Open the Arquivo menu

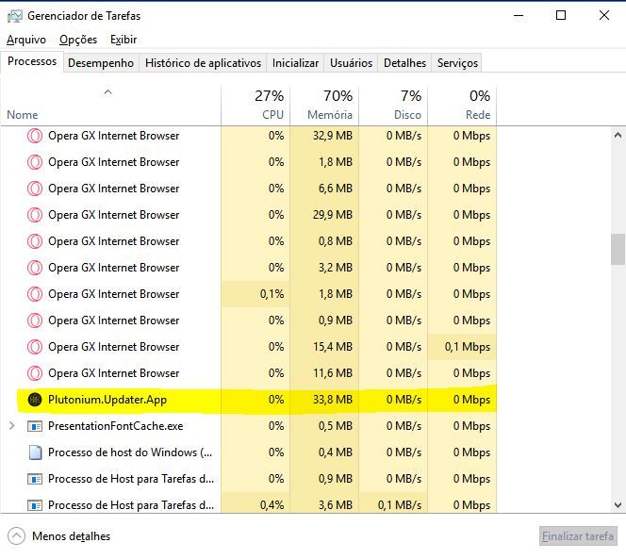[x=26, y=40]
